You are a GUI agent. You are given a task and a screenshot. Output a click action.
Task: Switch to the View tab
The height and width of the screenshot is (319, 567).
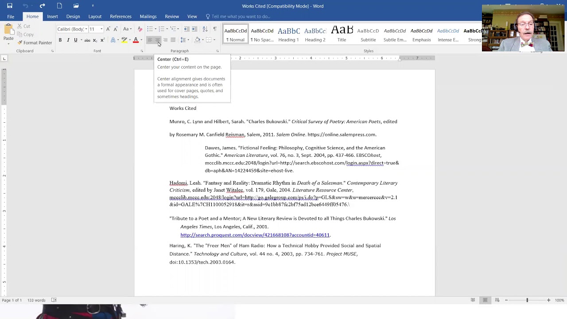pos(192,16)
